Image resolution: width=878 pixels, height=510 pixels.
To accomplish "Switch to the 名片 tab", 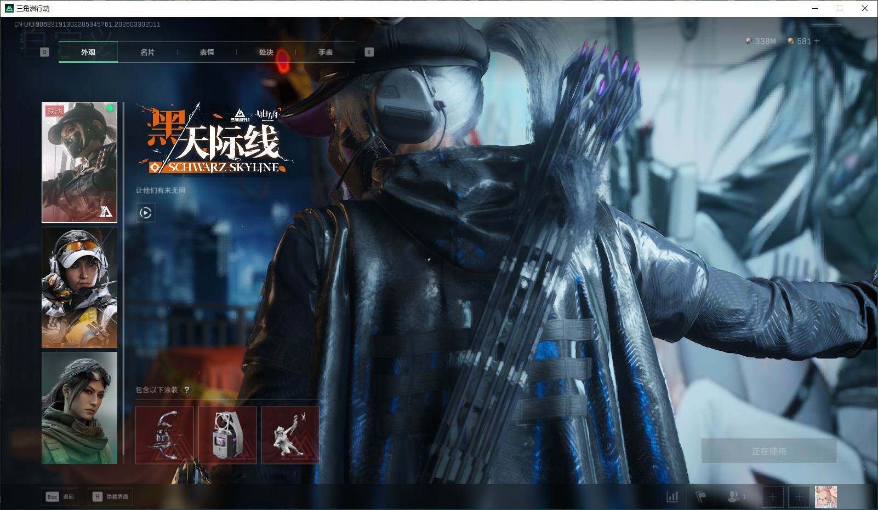I will pos(147,53).
